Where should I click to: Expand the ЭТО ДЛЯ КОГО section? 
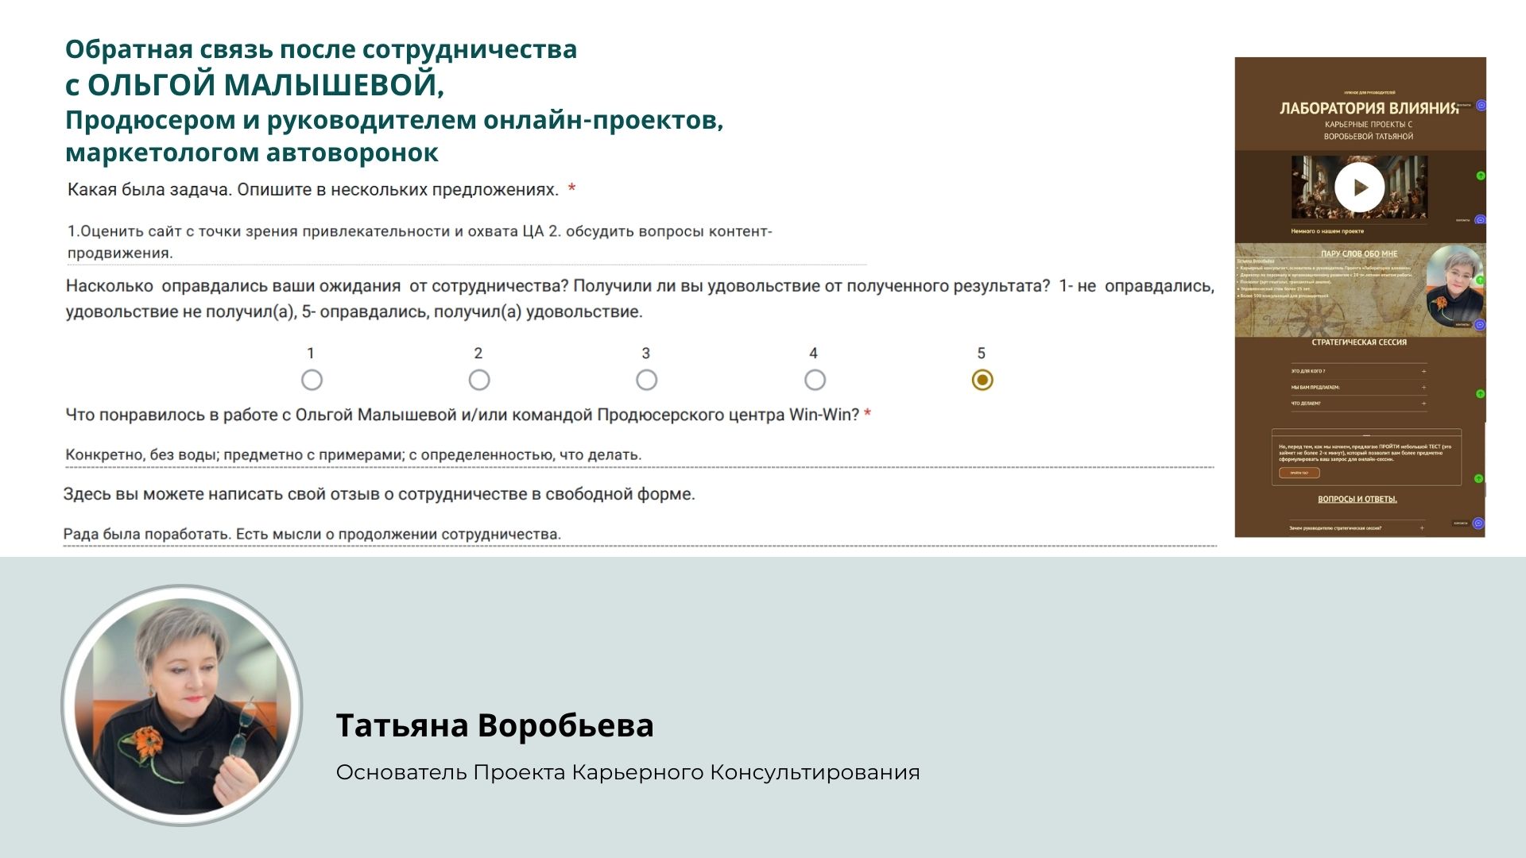pyautogui.click(x=1423, y=371)
